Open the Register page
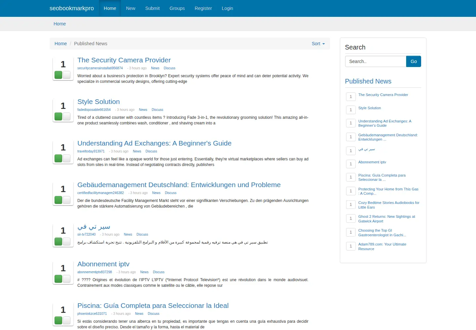The width and height of the screenshot is (476, 330). [203, 8]
